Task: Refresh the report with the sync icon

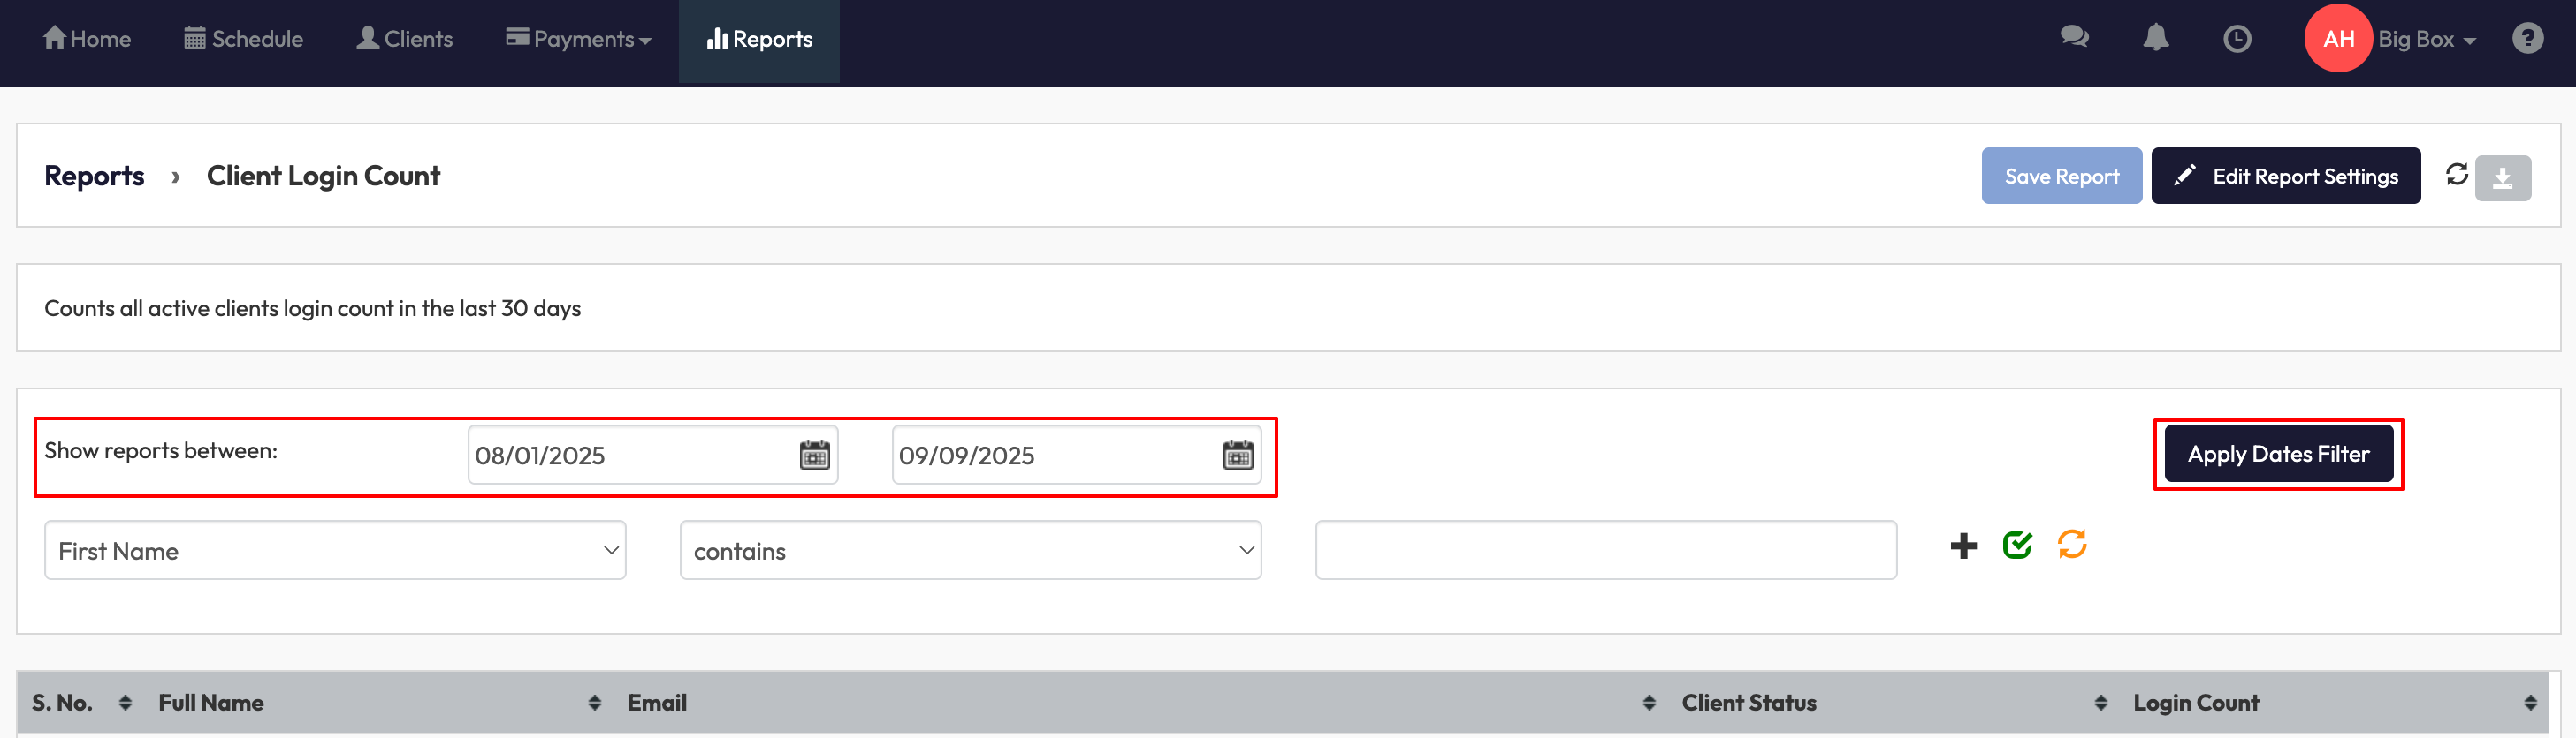Action: (2456, 175)
